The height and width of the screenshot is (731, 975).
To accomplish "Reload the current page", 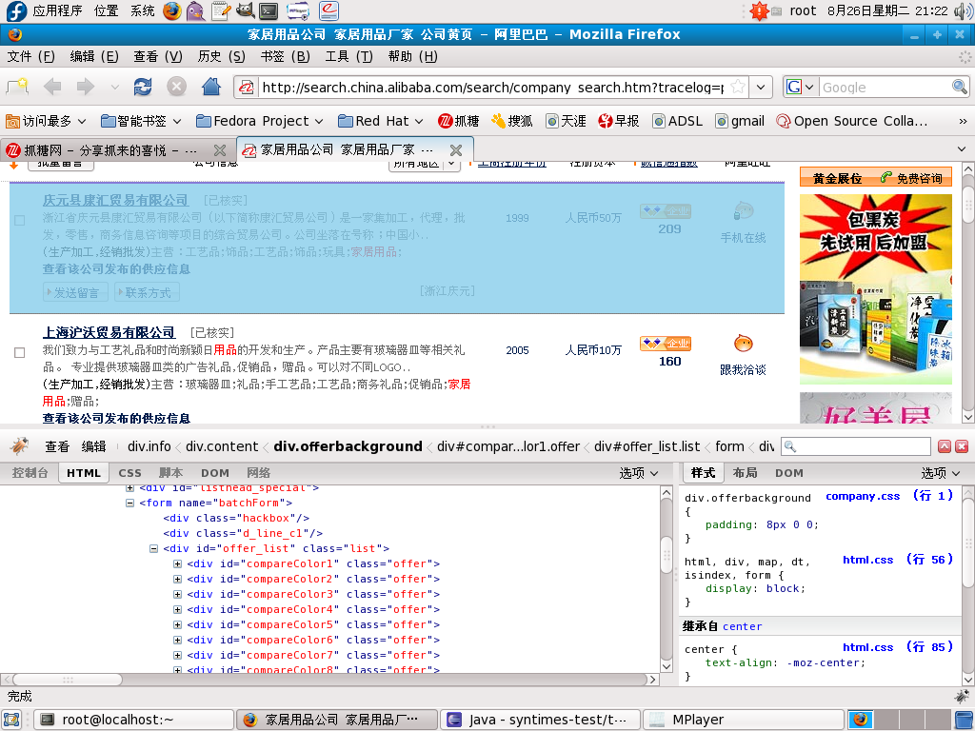I will pyautogui.click(x=143, y=87).
